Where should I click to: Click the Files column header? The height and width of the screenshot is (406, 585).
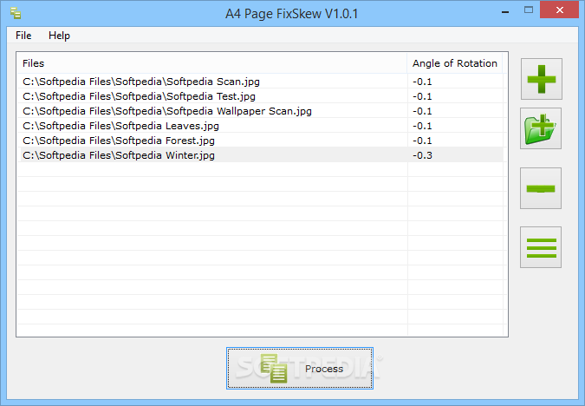(x=212, y=63)
